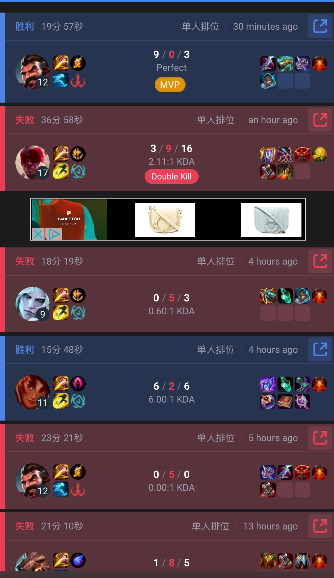
Task: Open external link for 21分 10秒 match
Action: click(320, 526)
